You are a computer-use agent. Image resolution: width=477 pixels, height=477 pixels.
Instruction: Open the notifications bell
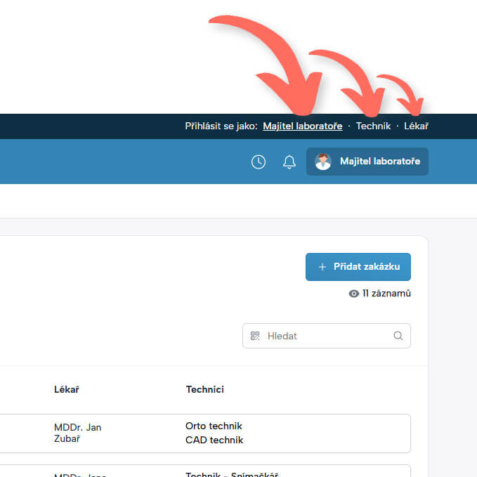coord(289,162)
